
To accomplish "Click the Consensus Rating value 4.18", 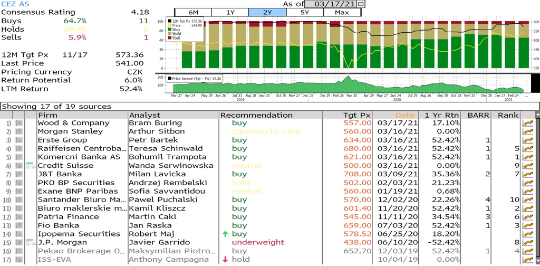I will (x=140, y=13).
